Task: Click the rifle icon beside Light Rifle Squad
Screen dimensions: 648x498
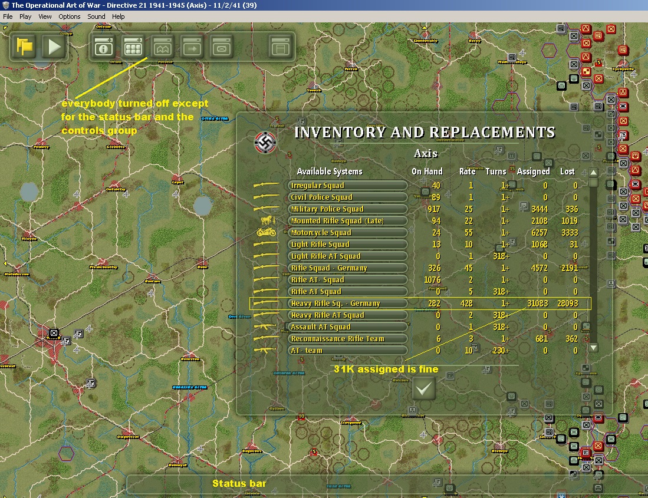Action: click(267, 244)
